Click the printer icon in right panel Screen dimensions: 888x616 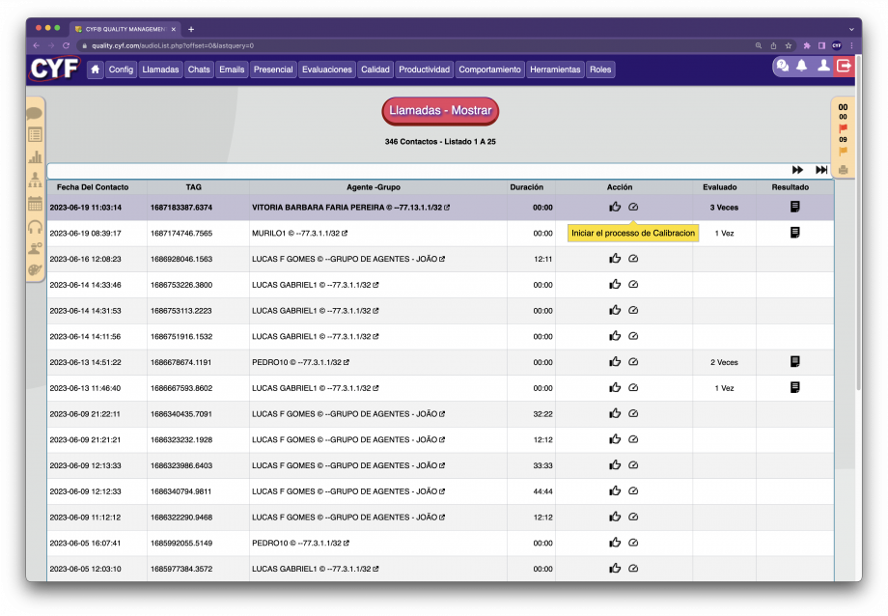coord(843,170)
